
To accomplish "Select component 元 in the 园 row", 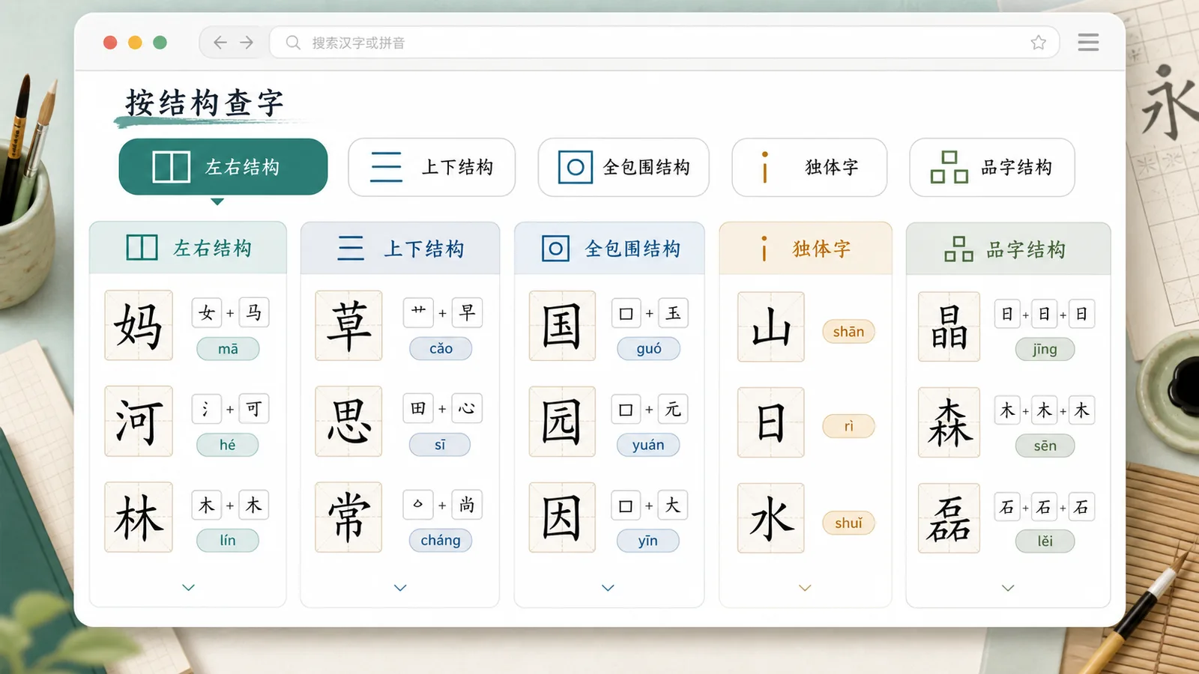I will coord(673,409).
